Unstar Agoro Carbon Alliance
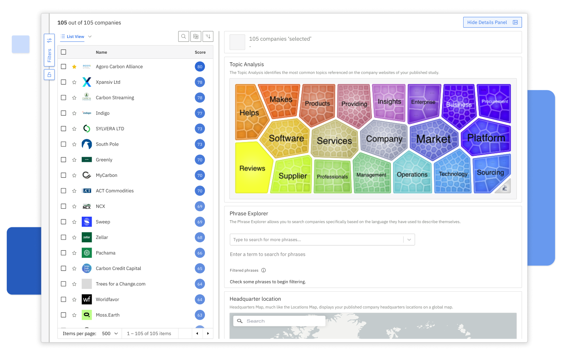 [x=74, y=67]
